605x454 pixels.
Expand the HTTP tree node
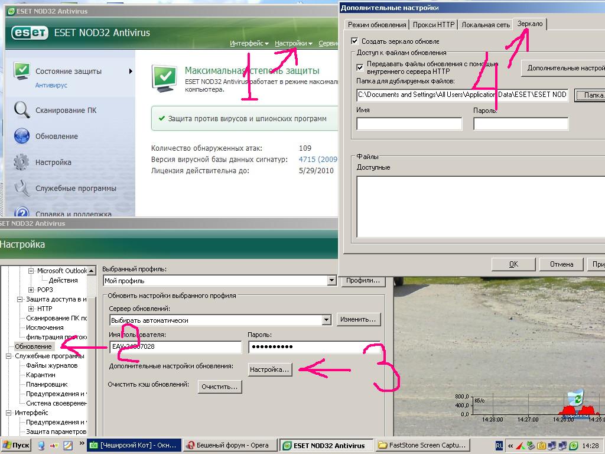[31, 309]
